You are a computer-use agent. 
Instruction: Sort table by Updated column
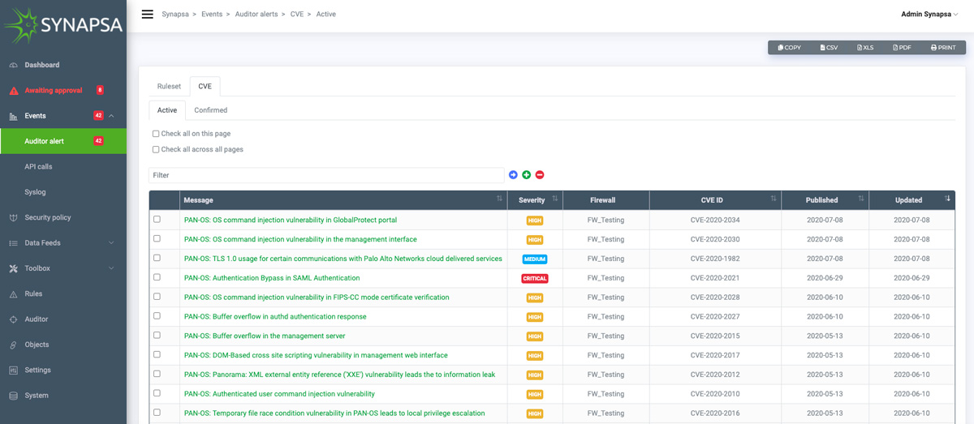coord(912,200)
